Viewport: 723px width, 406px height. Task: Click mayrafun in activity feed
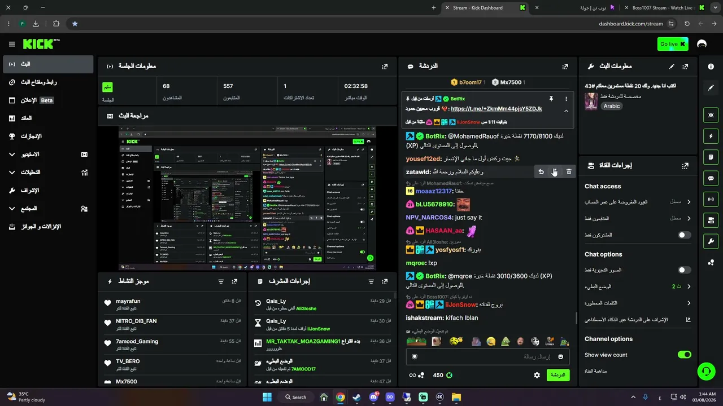coord(128,301)
